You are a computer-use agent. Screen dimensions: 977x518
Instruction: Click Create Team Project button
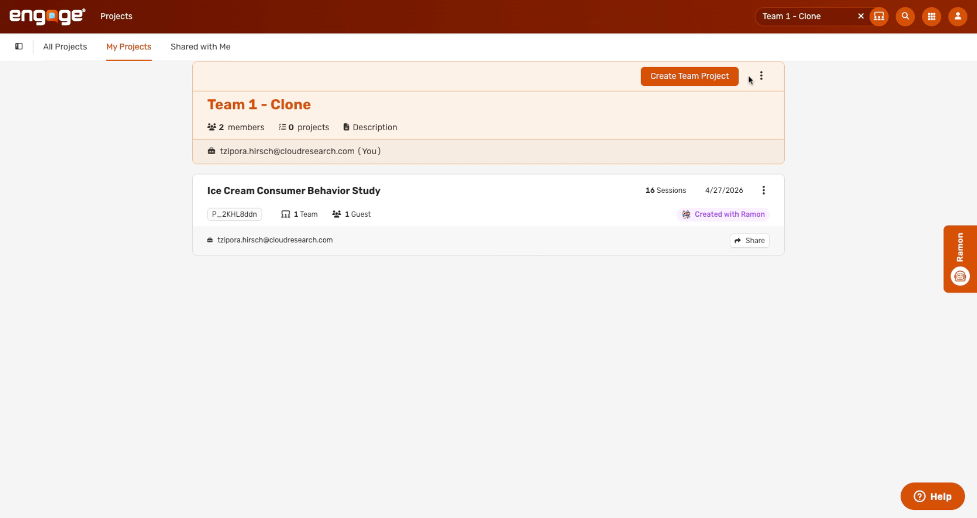pos(689,76)
